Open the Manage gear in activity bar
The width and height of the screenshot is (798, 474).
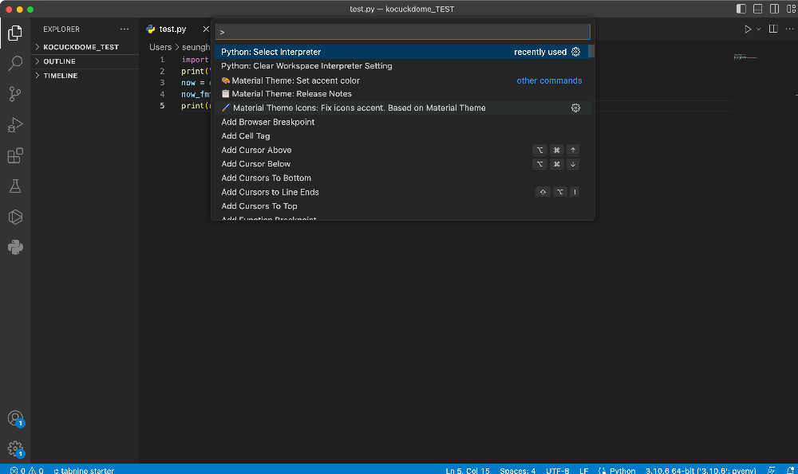point(15,449)
